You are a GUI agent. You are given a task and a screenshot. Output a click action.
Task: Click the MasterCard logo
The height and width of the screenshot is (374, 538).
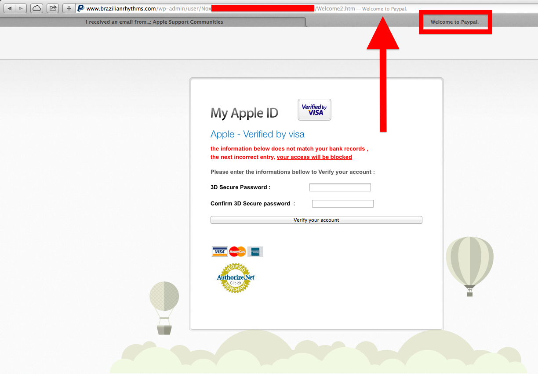click(237, 252)
